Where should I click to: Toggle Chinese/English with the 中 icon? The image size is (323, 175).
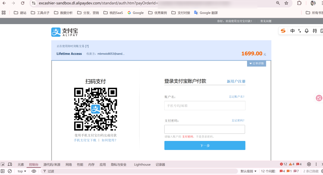coord(292,31)
